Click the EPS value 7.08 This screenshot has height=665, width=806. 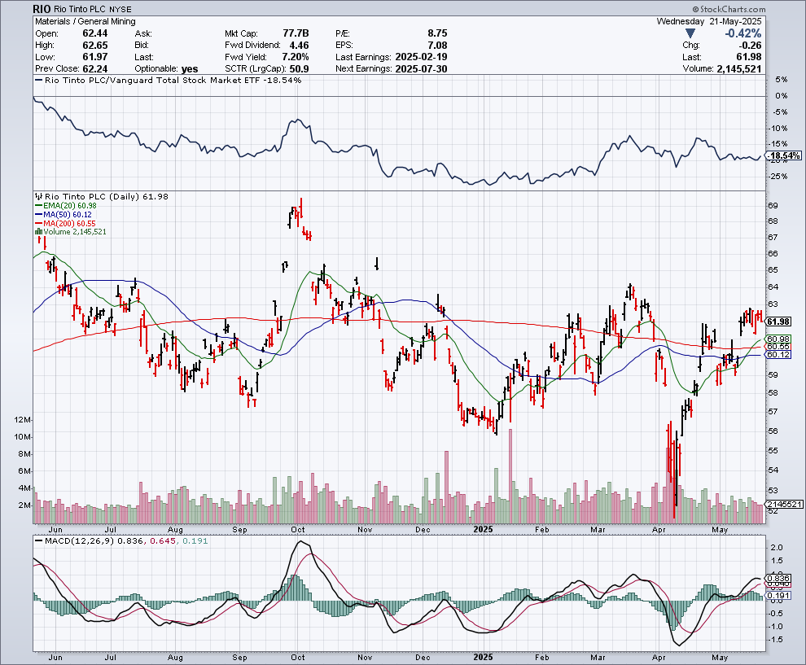tap(437, 46)
